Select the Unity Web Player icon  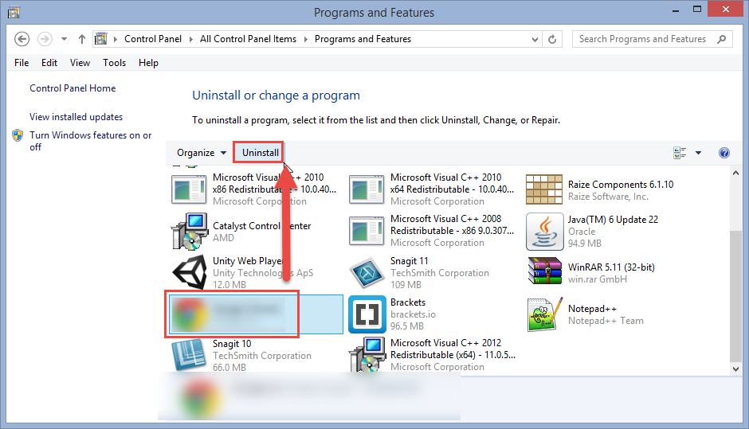pyautogui.click(x=190, y=273)
